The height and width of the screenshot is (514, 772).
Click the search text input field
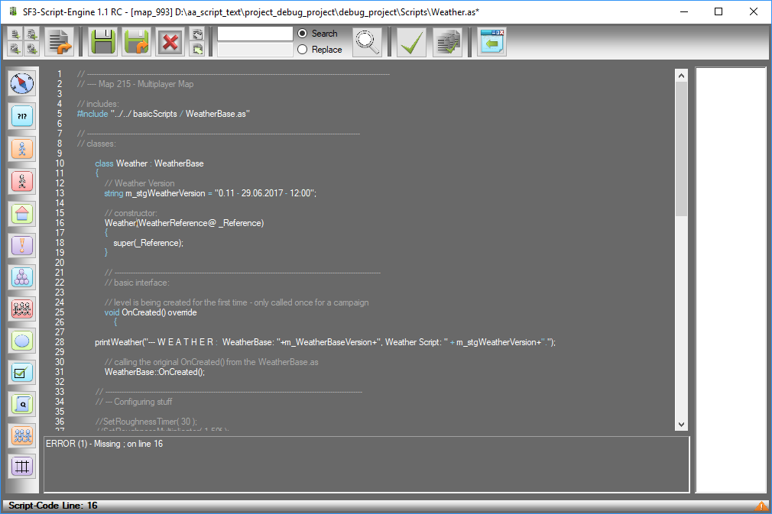coord(255,34)
